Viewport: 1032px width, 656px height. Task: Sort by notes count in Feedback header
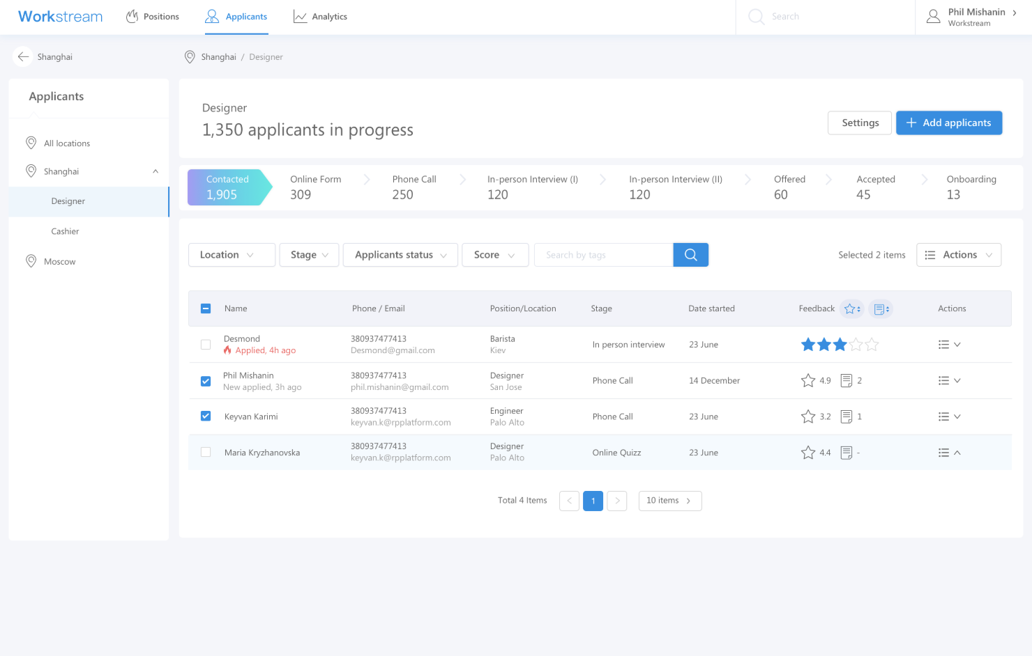pos(881,309)
